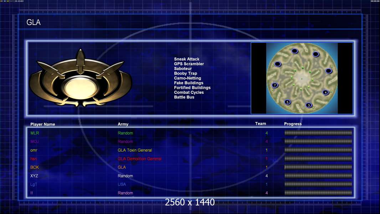Select start position 3 on minimap

(308, 105)
